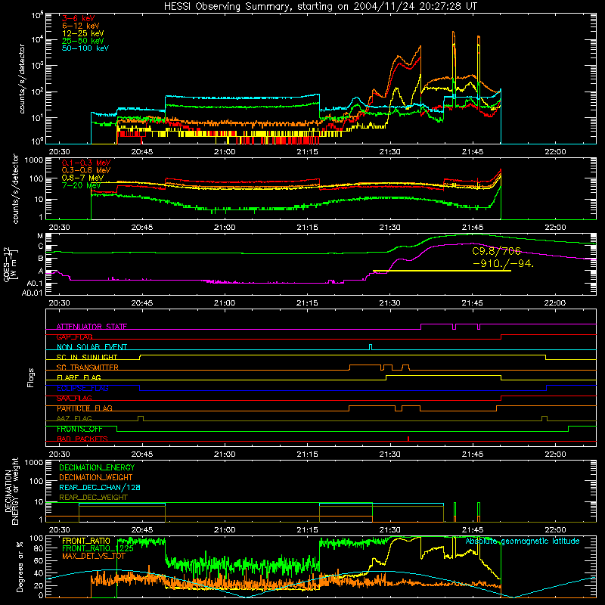Click the REAR_DEC_WEIGHT legend entry
Image resolution: width=605 pixels, height=605 pixels.
click(93, 498)
